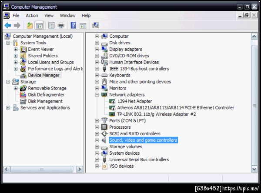Select Disk Defragmenter in the tree
261x193 pixels.
point(46,95)
